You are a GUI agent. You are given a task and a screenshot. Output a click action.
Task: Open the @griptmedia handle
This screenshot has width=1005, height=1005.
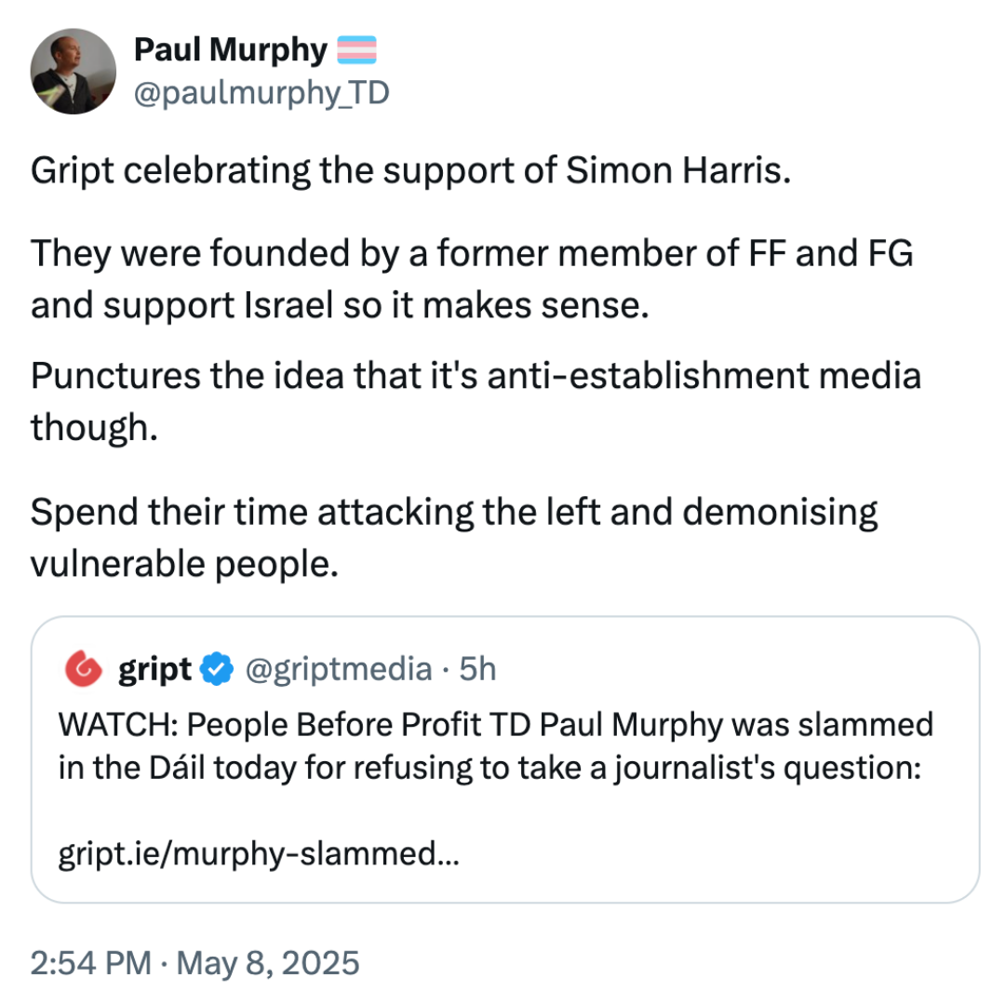coord(339,669)
